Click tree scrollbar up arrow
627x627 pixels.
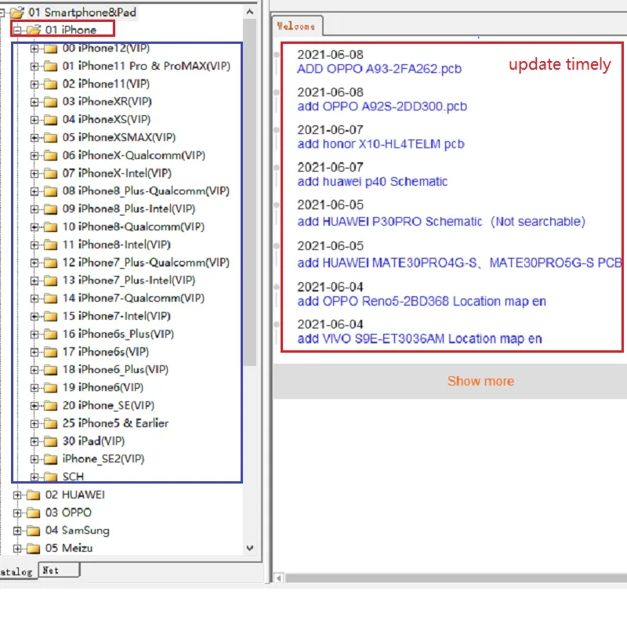(x=250, y=12)
